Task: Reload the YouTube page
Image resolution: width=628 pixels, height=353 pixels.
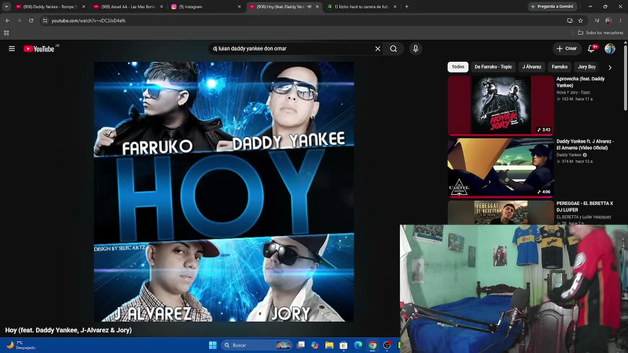Action: (x=31, y=21)
